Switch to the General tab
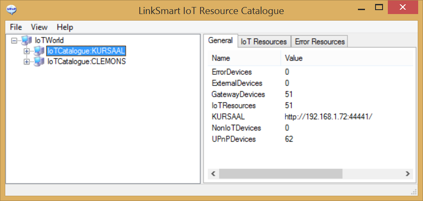This screenshot has width=423, height=201. [221, 41]
